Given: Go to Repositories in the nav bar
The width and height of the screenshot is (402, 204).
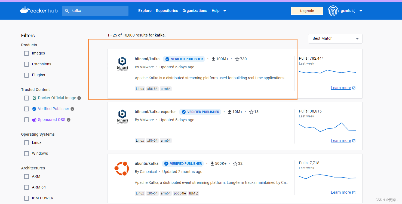Looking at the screenshot, I should (167, 11).
